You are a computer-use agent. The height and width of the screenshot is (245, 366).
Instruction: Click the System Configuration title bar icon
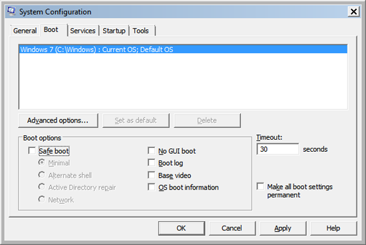11,11
